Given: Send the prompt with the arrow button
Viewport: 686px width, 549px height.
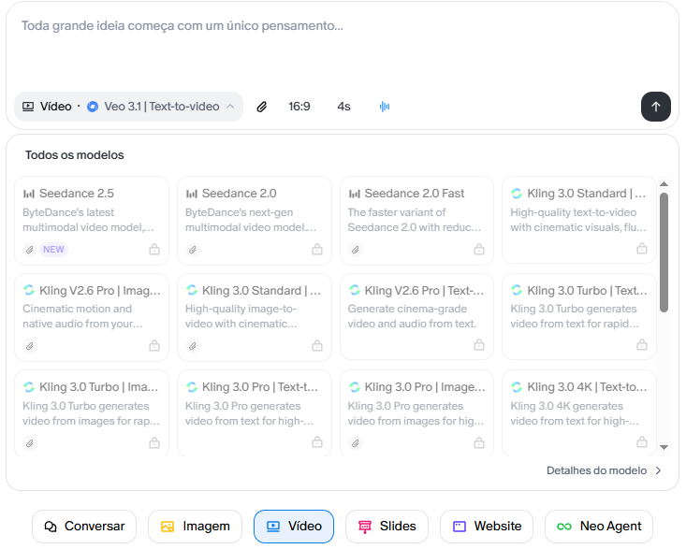Looking at the screenshot, I should (x=656, y=107).
